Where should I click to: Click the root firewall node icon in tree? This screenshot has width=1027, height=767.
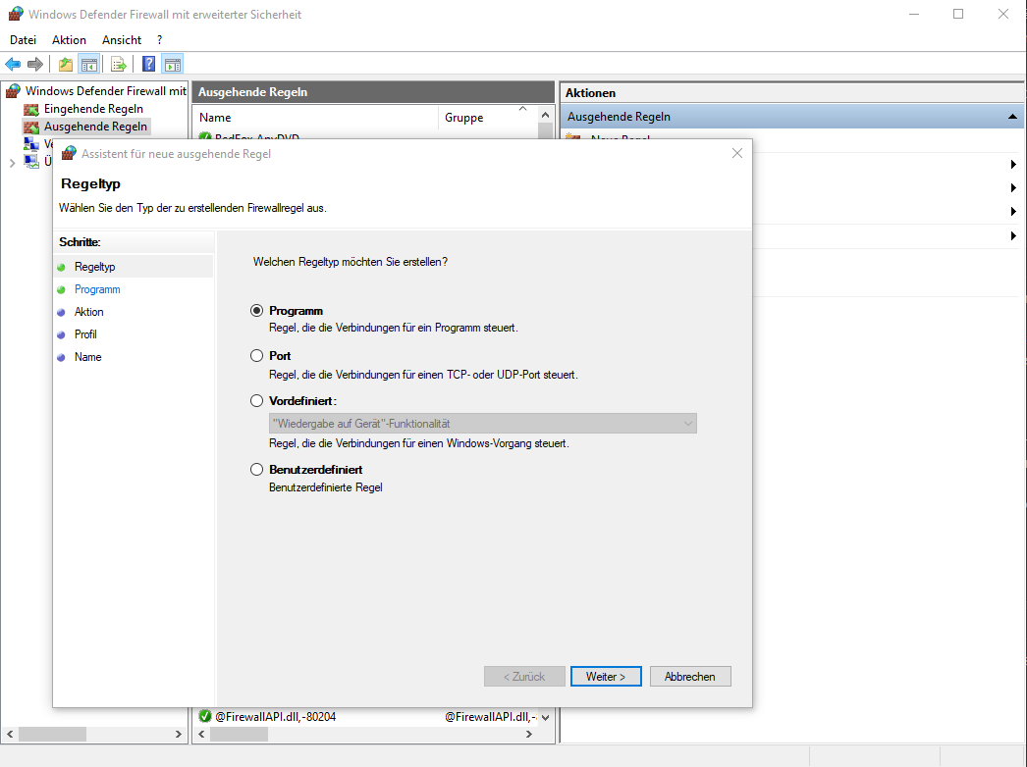point(14,91)
